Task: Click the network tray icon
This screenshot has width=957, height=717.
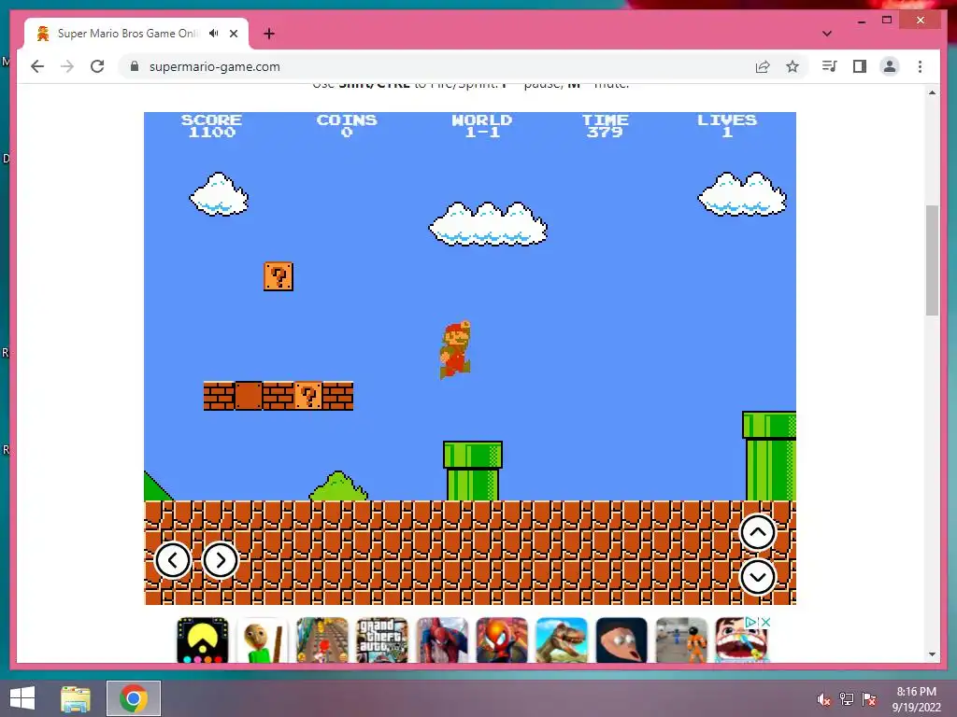Action: coord(847,699)
